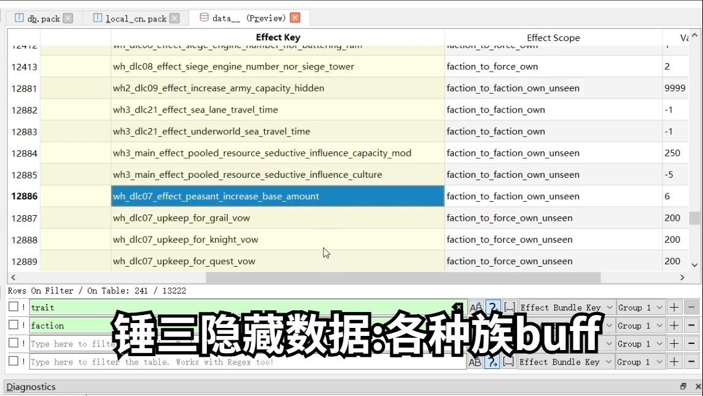Close the data__ (Preview) tab
Viewport: 703px width, 396px height.
pos(295,18)
